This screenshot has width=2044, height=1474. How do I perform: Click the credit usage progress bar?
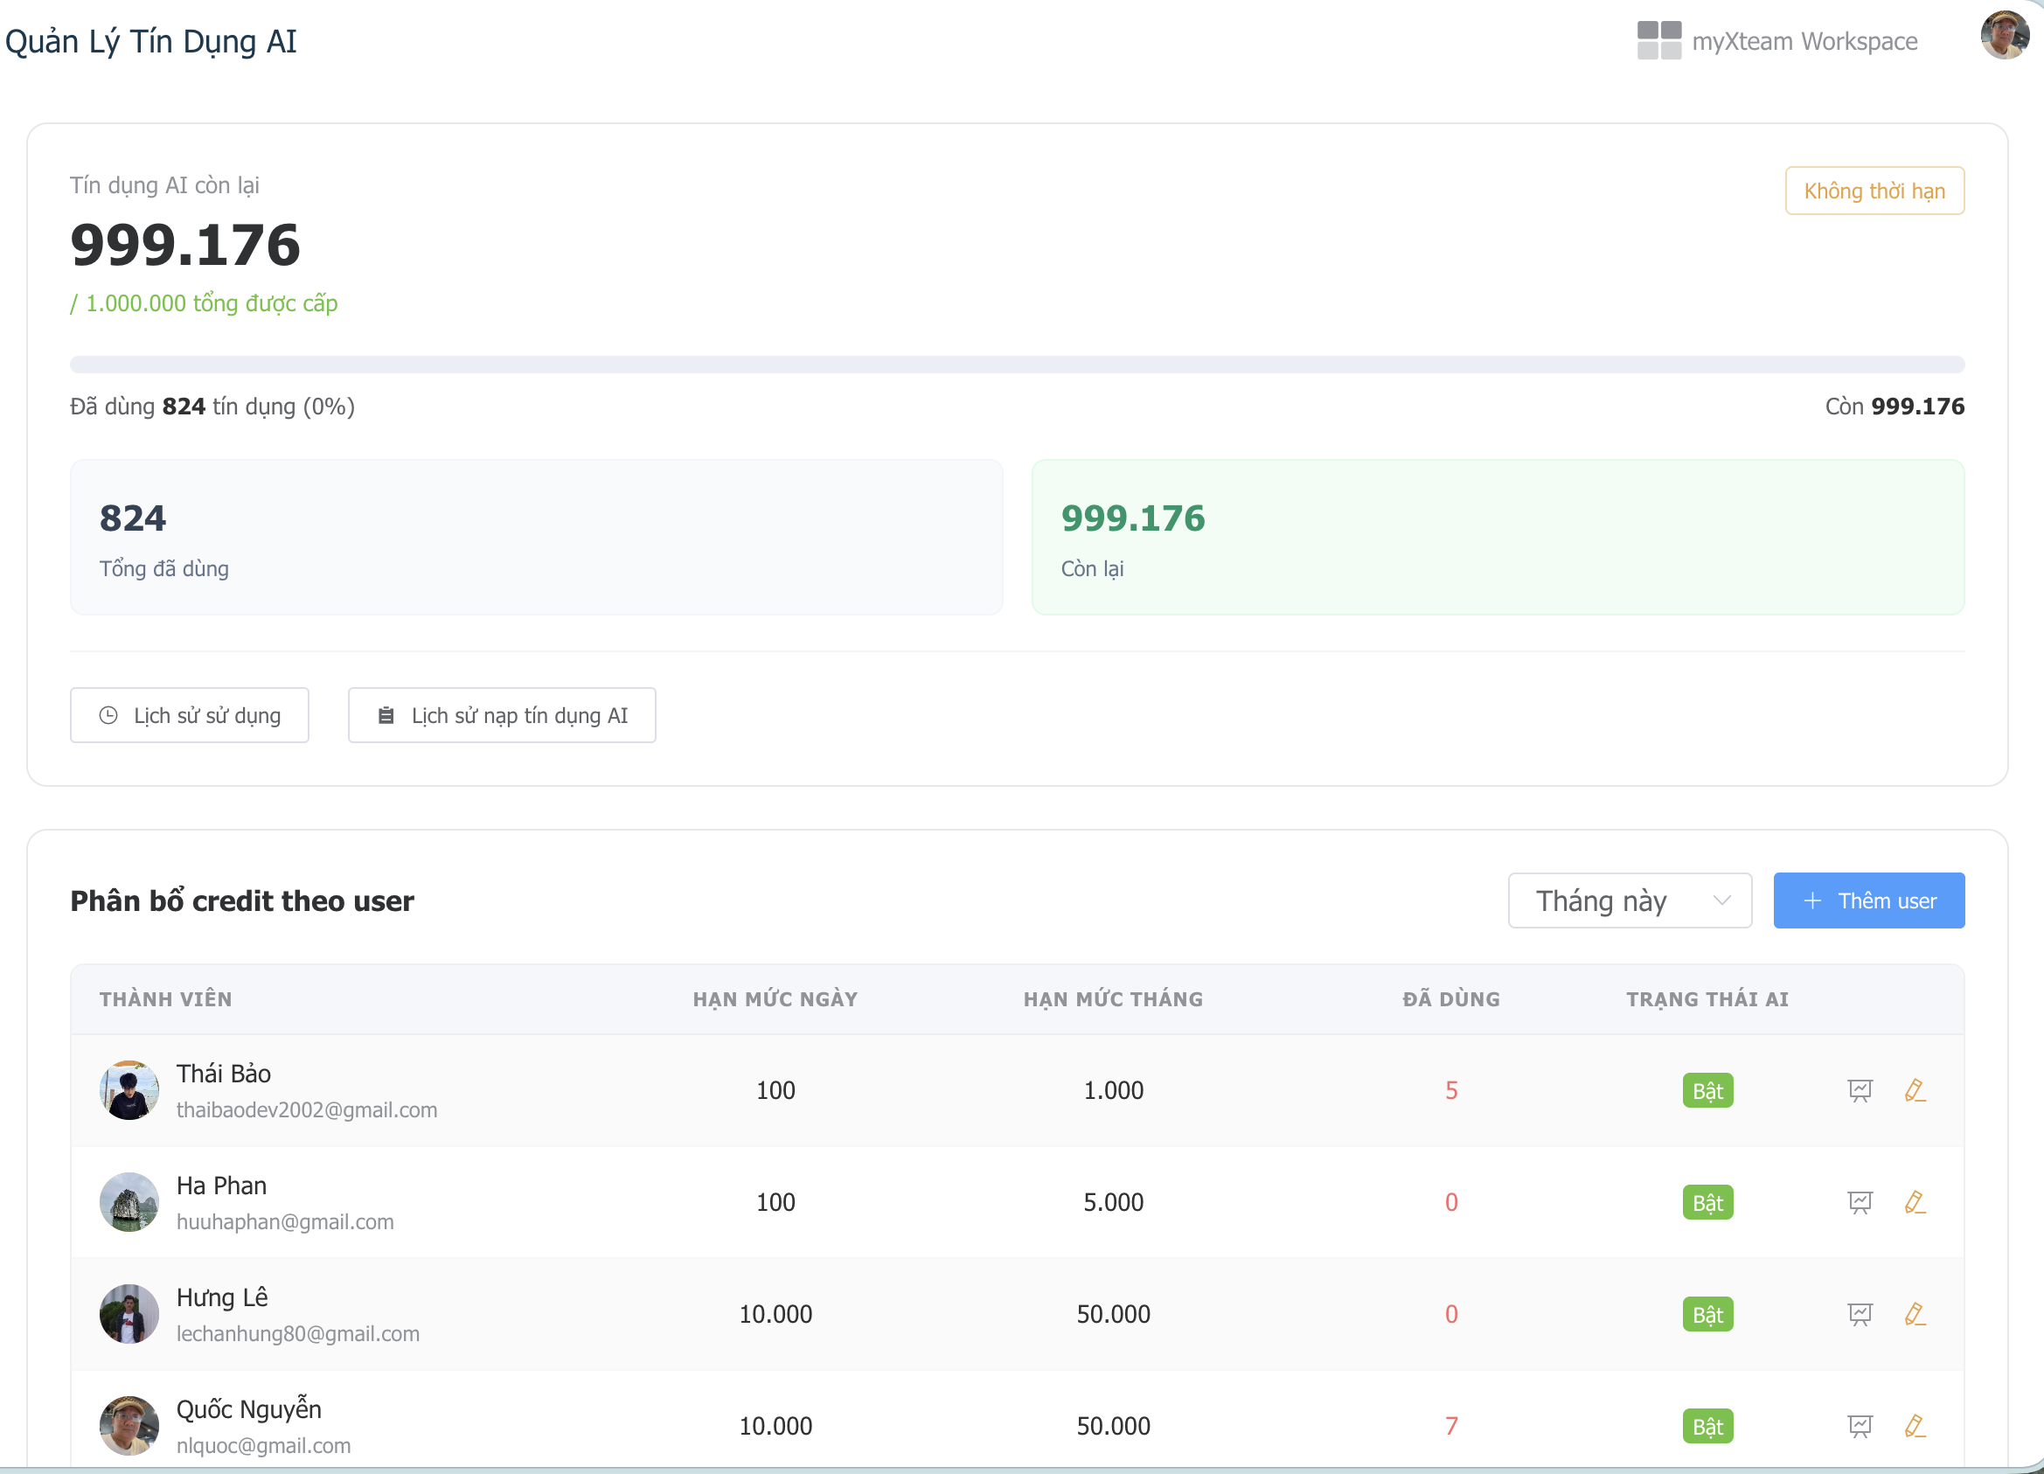[x=1018, y=364]
